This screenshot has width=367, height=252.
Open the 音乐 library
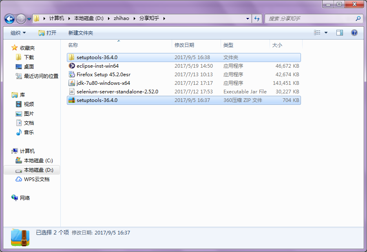click(29, 132)
